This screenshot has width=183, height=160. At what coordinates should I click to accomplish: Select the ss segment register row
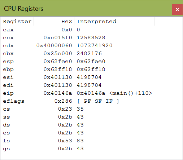(91, 117)
